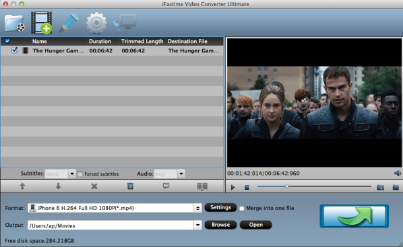Click the 00:01:42:014/00:06:42:960 timecode
This screenshot has height=247, width=403.
coord(263,174)
